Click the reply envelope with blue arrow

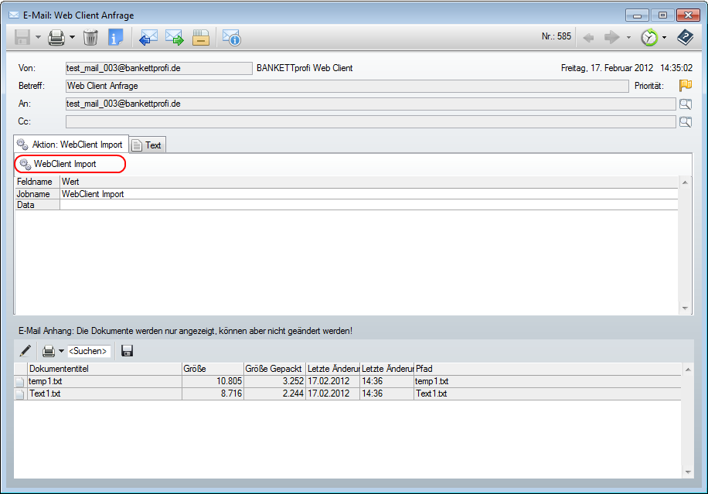coord(148,37)
